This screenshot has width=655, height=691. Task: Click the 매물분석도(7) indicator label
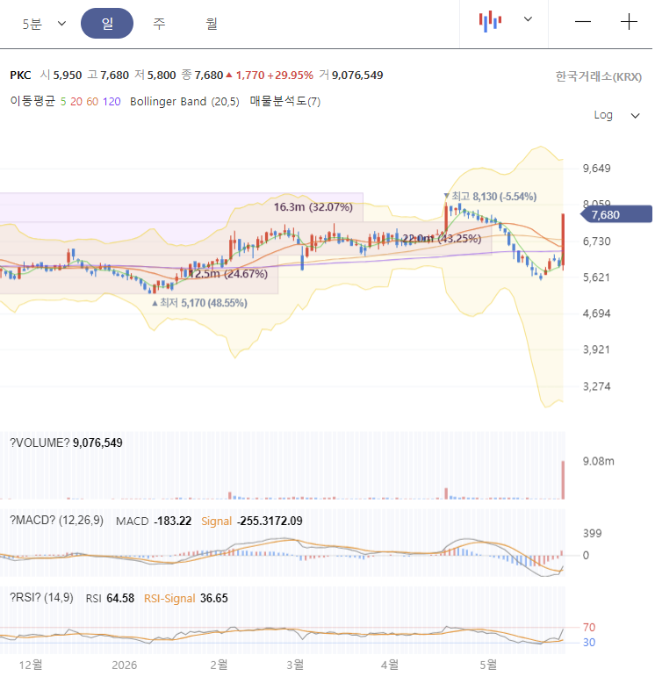[x=285, y=101]
